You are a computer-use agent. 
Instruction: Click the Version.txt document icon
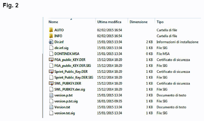[x=51, y=107]
